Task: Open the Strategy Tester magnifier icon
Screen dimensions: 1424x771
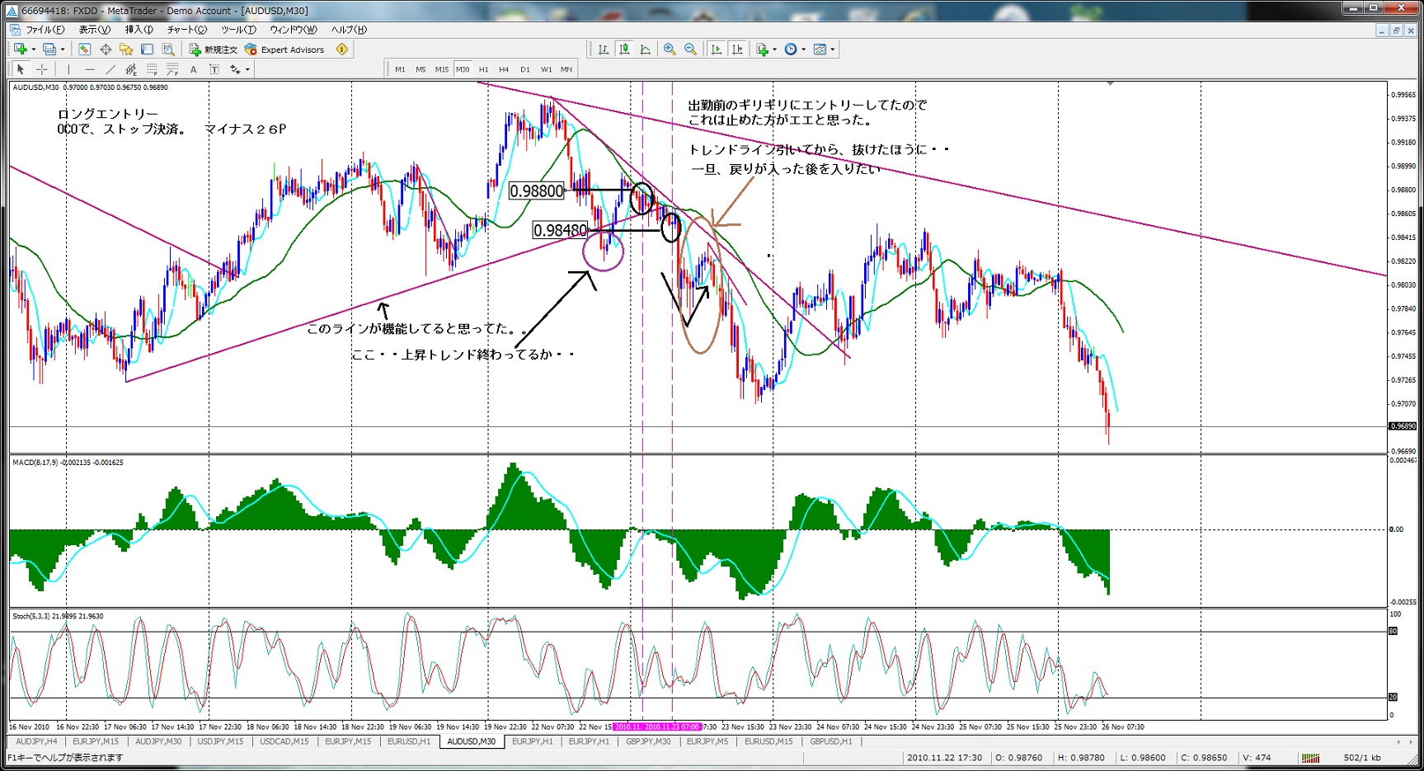Action: tap(168, 49)
